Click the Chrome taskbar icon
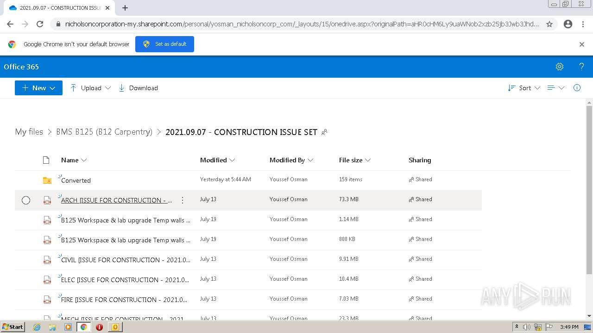593x333 pixels. (83, 327)
